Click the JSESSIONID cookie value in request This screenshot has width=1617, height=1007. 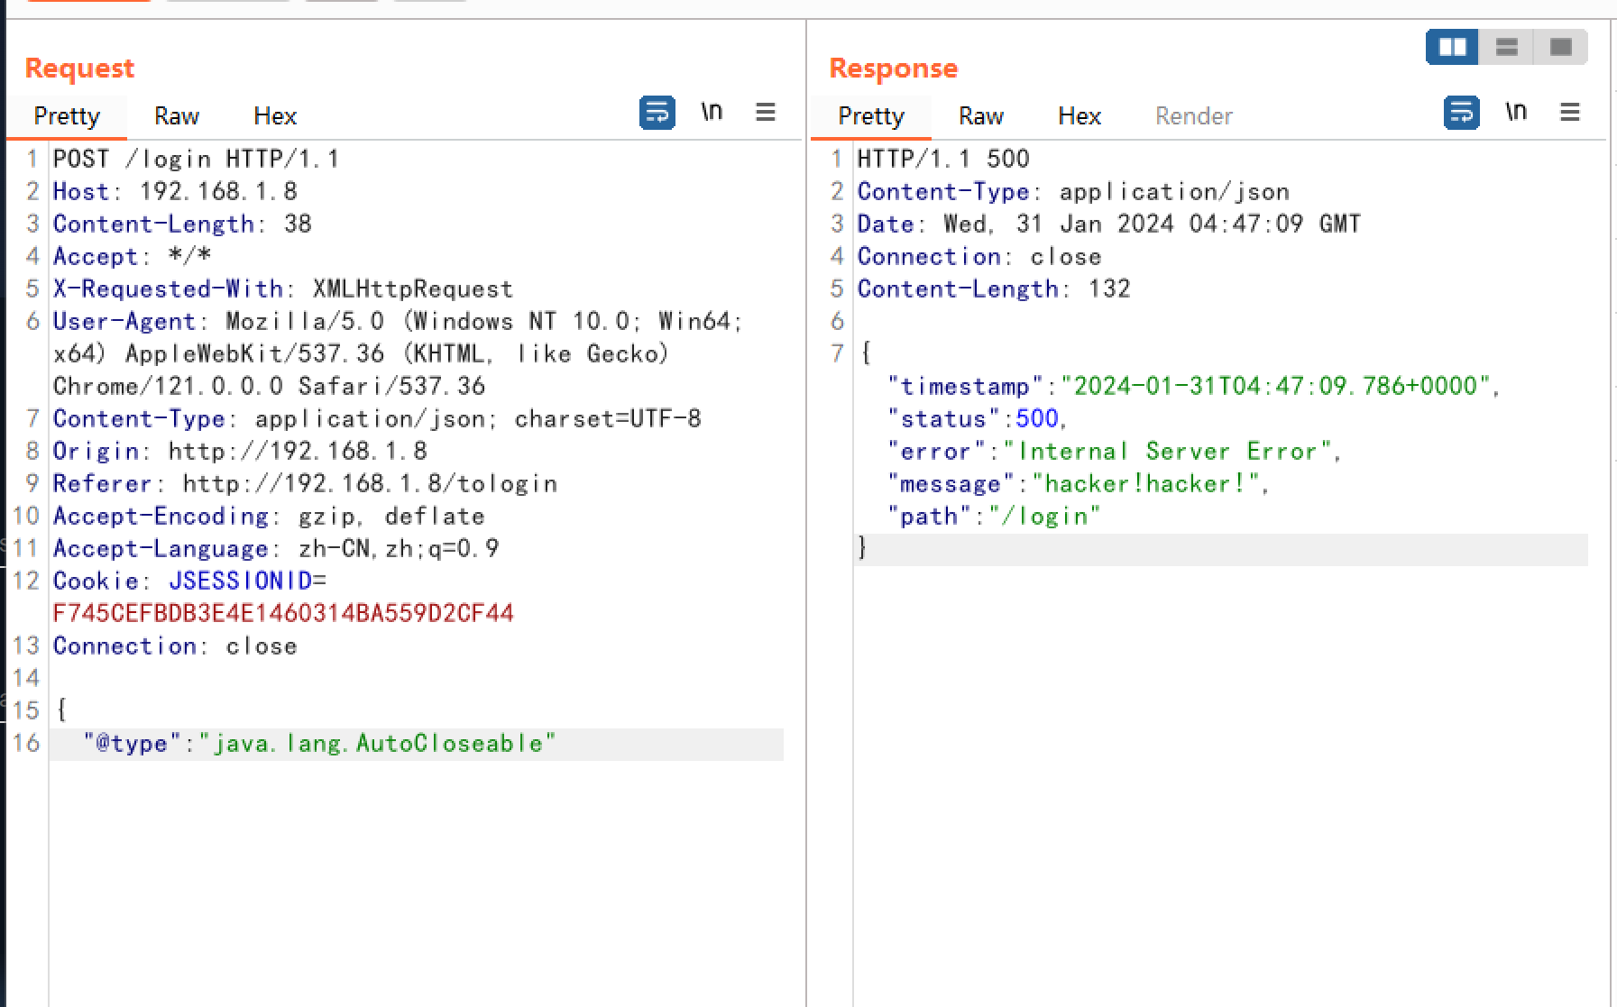pyautogui.click(x=283, y=614)
